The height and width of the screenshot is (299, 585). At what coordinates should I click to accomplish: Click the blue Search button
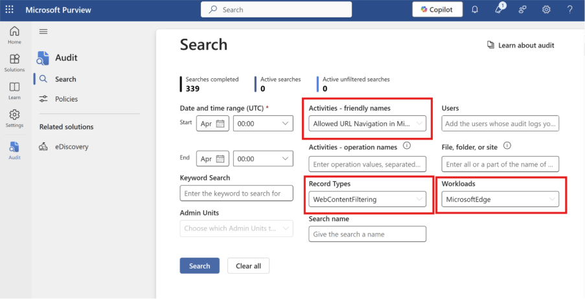click(200, 266)
